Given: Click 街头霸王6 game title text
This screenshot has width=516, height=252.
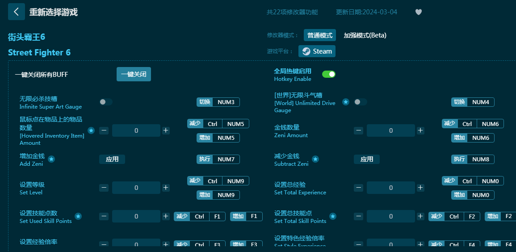Looking at the screenshot, I should click(27, 37).
